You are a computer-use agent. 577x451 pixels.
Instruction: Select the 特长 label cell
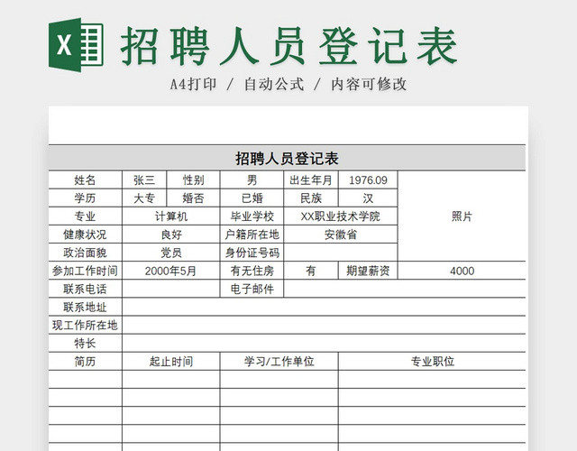coord(85,343)
